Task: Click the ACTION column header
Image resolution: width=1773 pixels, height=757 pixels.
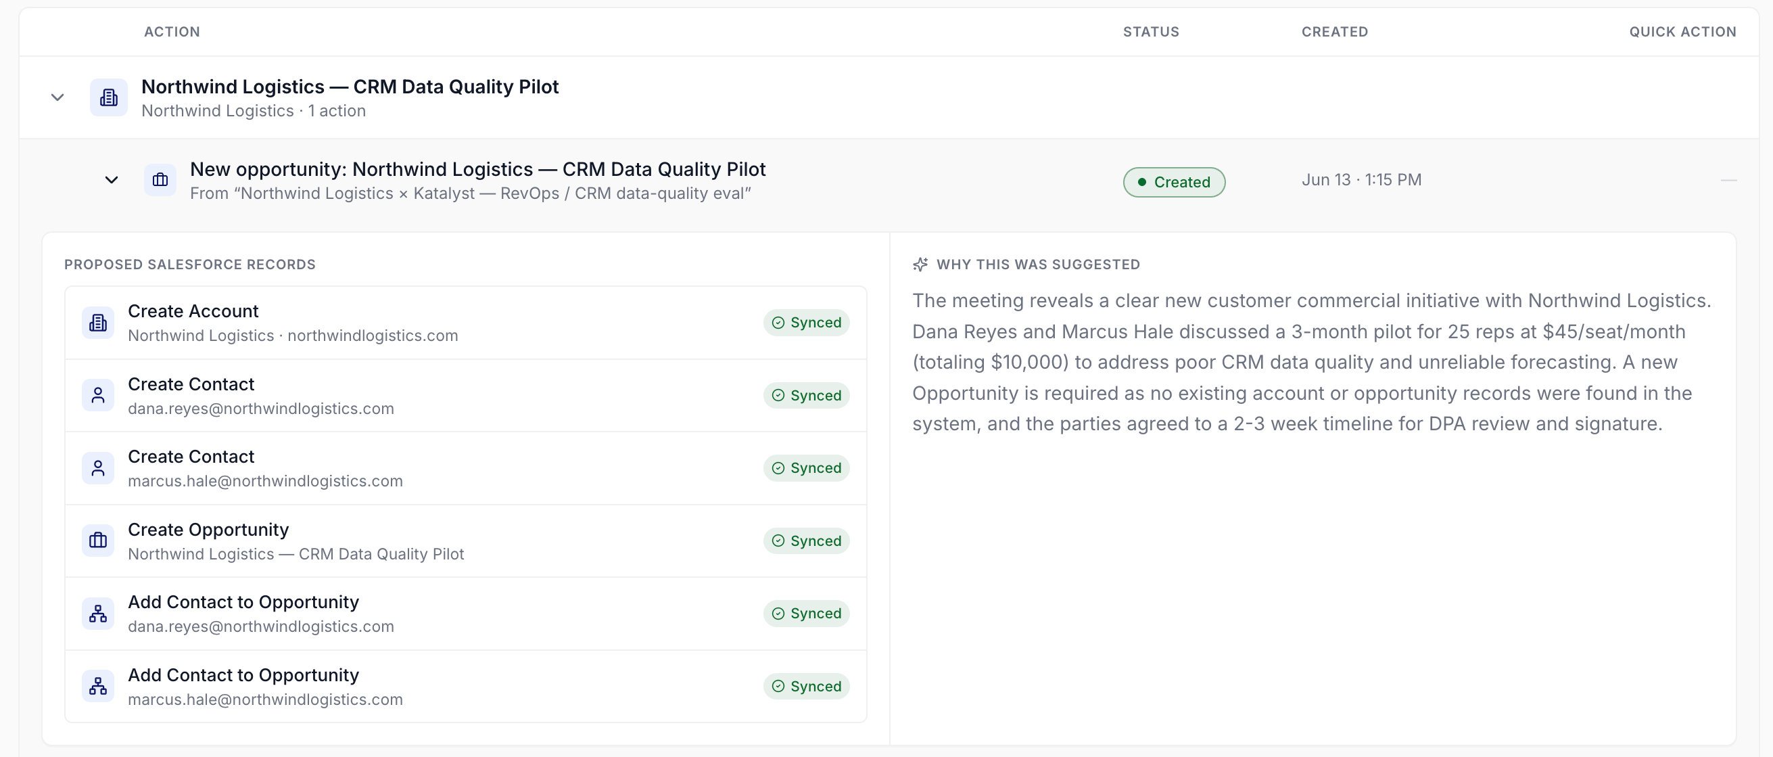Action: tap(172, 32)
